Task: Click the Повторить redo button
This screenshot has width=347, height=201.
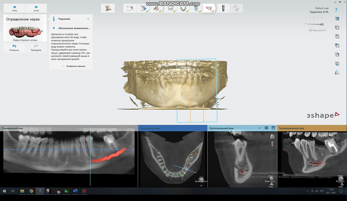Action: point(36,48)
